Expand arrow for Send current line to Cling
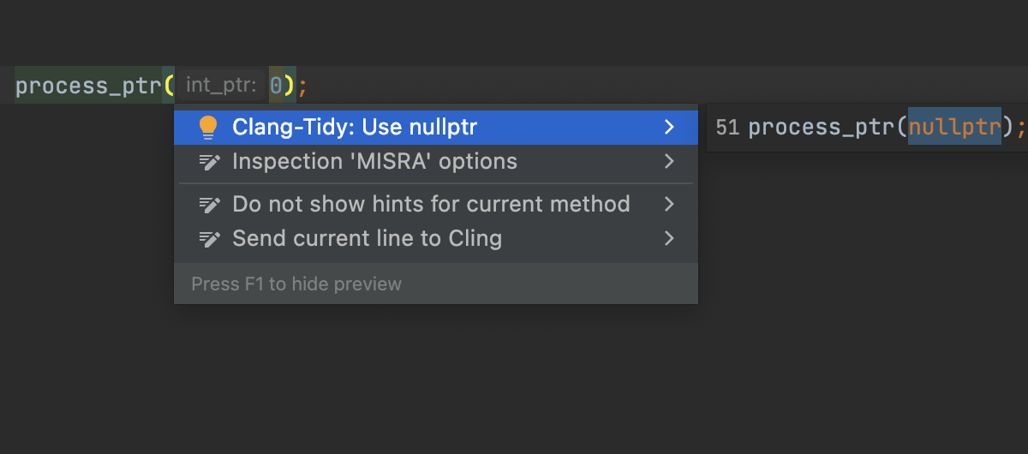The image size is (1028, 454). click(x=669, y=239)
